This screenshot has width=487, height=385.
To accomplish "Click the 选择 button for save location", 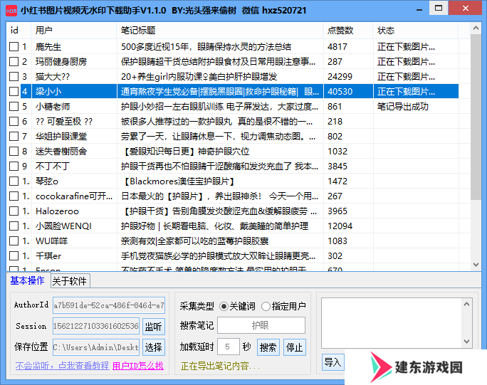I will (x=153, y=347).
